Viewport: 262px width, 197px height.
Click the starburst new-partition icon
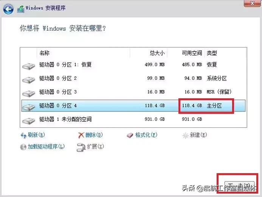(185, 135)
